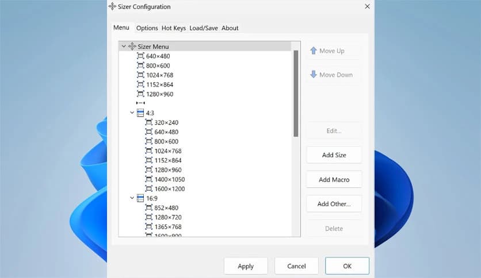Open the Load/Save tab
This screenshot has height=278, width=481.
[x=204, y=28]
